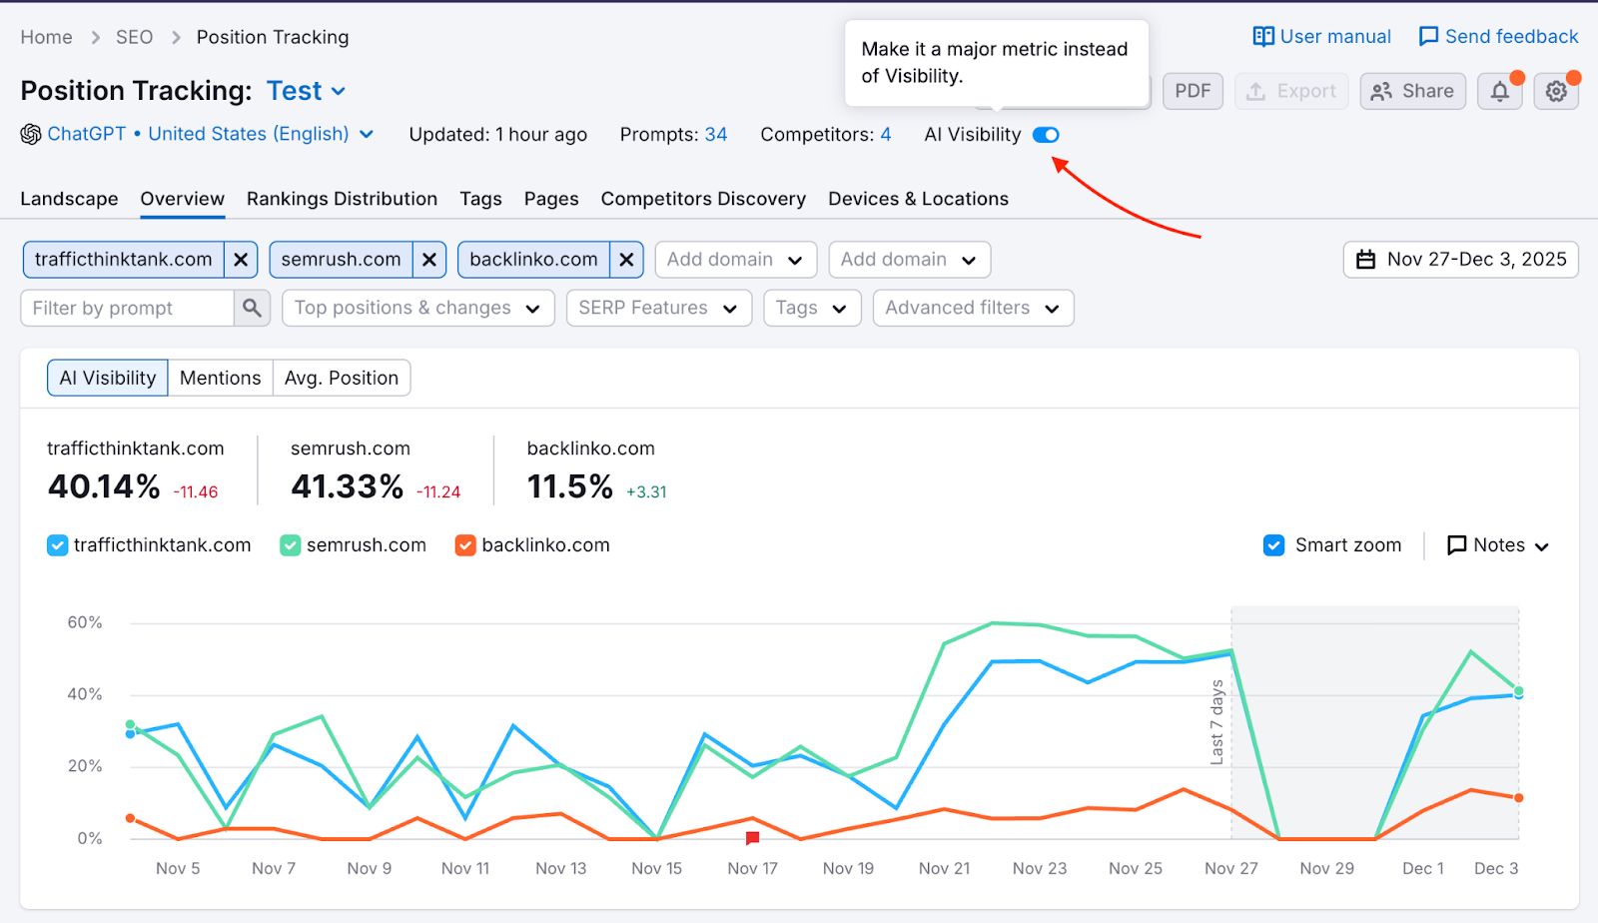Click the red note flag on chart
This screenshot has width=1598, height=923.
[752, 838]
